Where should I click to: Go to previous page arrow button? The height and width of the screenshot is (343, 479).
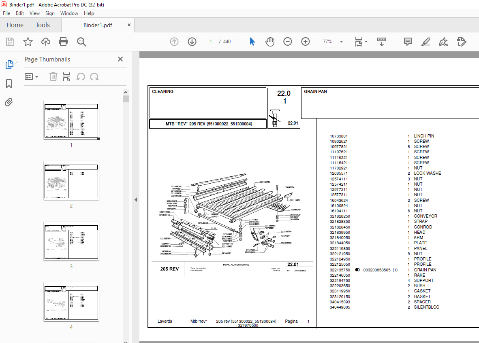[174, 42]
